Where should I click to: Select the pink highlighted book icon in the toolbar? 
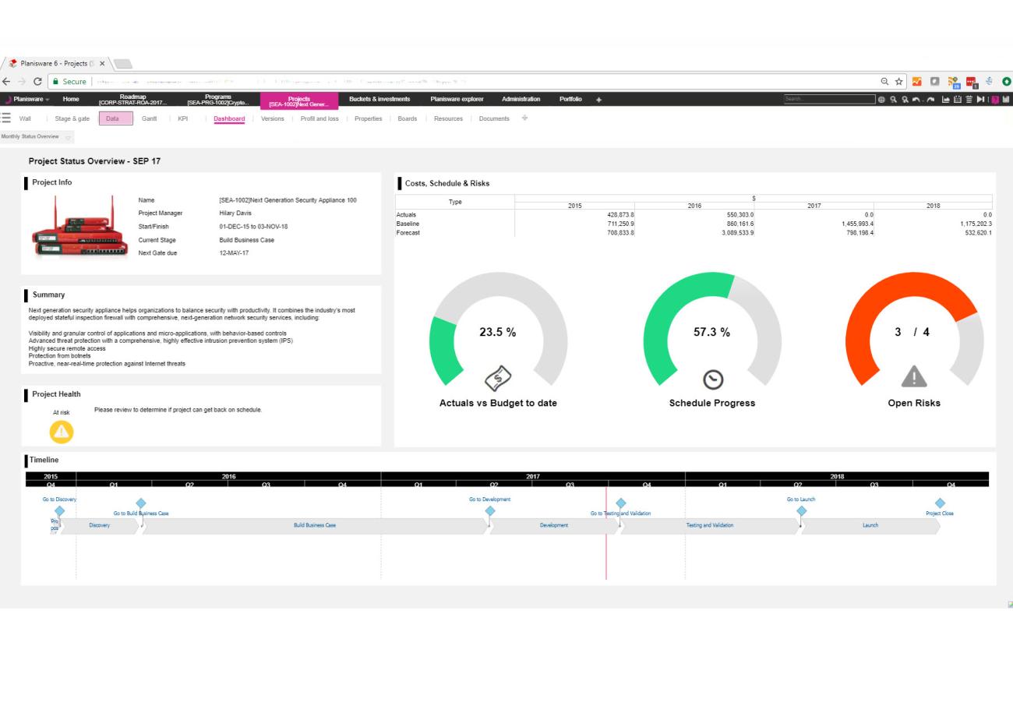(x=994, y=101)
